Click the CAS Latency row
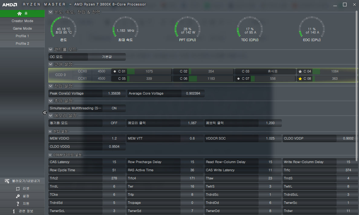The image size is (359, 215). [x=87, y=162]
